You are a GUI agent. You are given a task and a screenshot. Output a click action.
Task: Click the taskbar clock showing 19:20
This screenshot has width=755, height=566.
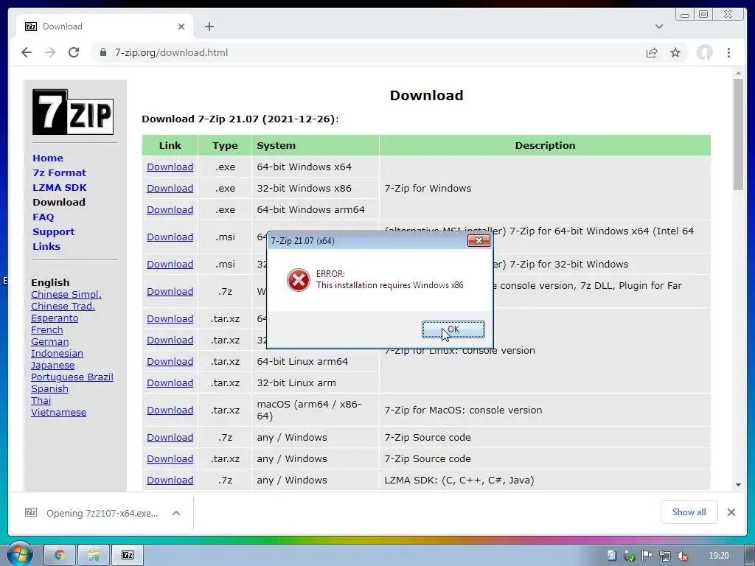pyautogui.click(x=718, y=556)
